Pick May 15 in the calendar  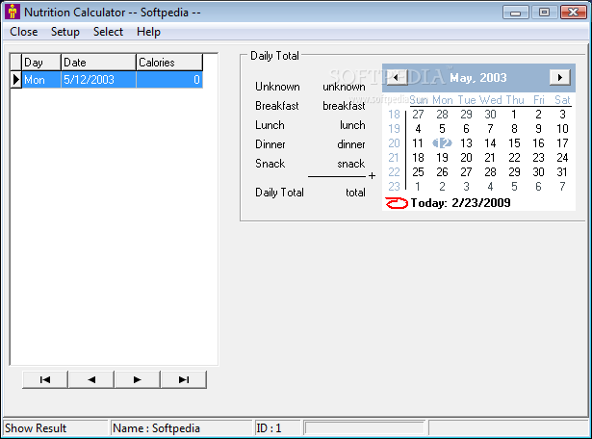point(514,143)
